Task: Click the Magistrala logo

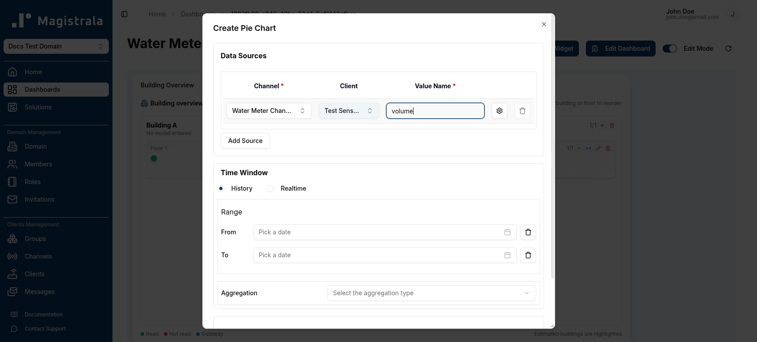Action: coord(57,21)
